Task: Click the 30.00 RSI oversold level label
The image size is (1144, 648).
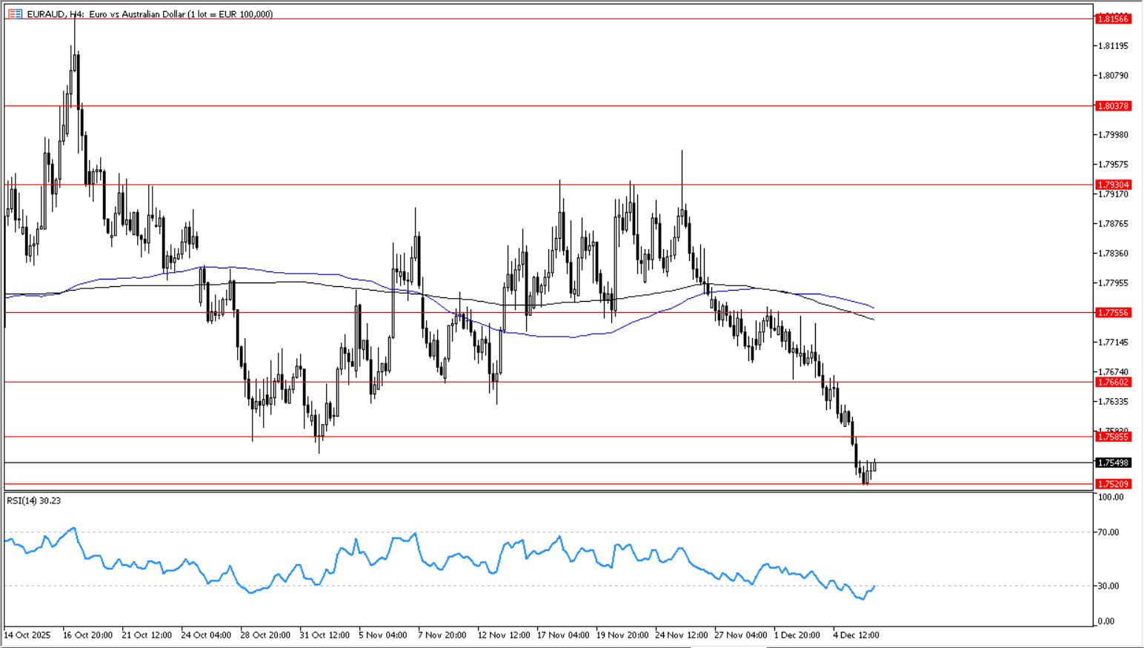Action: [1108, 586]
